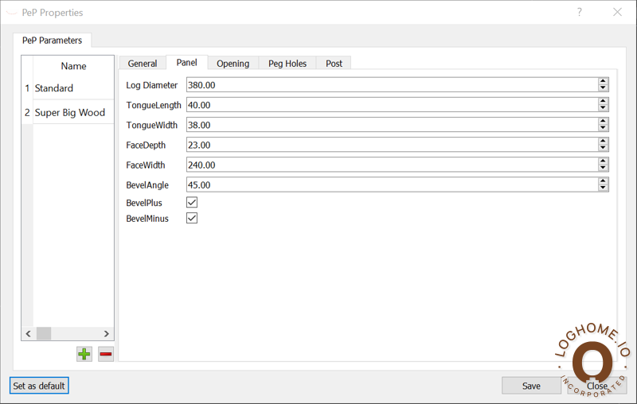Increase FaceWidth with up spinner arrow
Image resolution: width=637 pixels, height=404 pixels.
tap(603, 161)
